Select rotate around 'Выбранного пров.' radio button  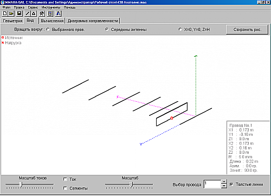point(48,29)
